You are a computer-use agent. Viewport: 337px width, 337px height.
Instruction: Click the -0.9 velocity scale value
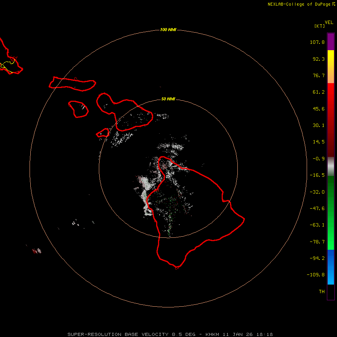click(x=319, y=159)
